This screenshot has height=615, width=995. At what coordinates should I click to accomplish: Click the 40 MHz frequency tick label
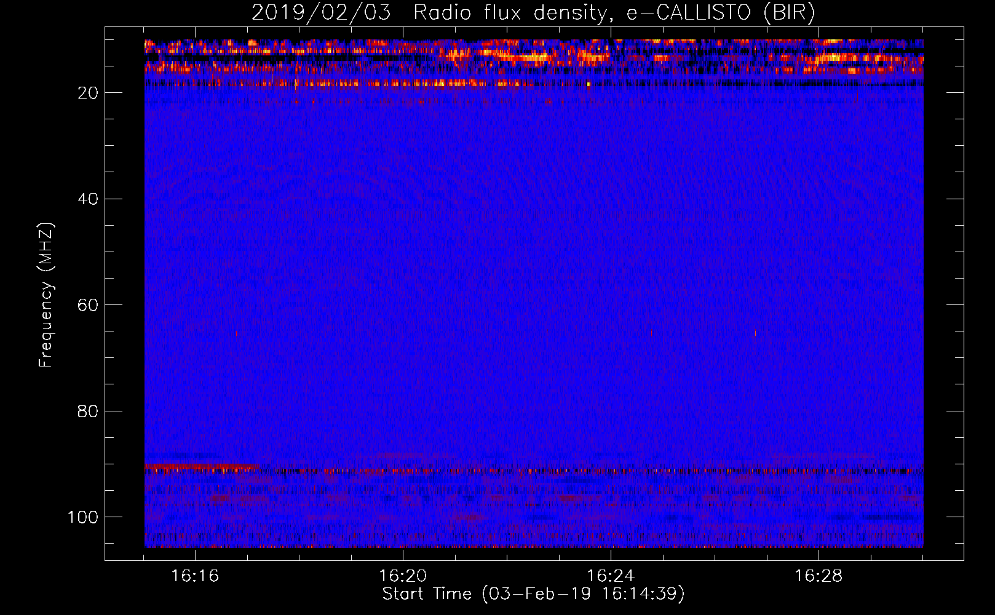coord(88,199)
